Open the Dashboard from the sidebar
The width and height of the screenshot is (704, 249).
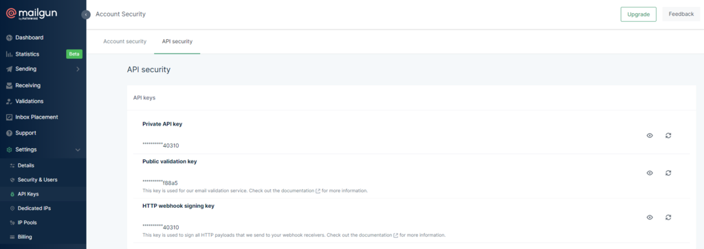pos(29,38)
